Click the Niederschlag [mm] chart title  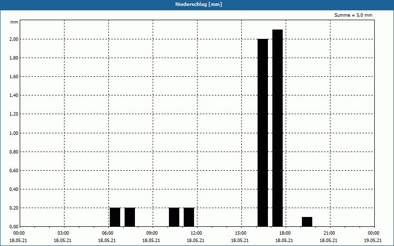coord(198,4)
